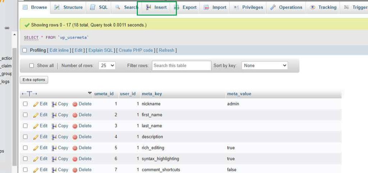Sort by meta_value column header
This screenshot has width=368, height=173.
pos(239,94)
